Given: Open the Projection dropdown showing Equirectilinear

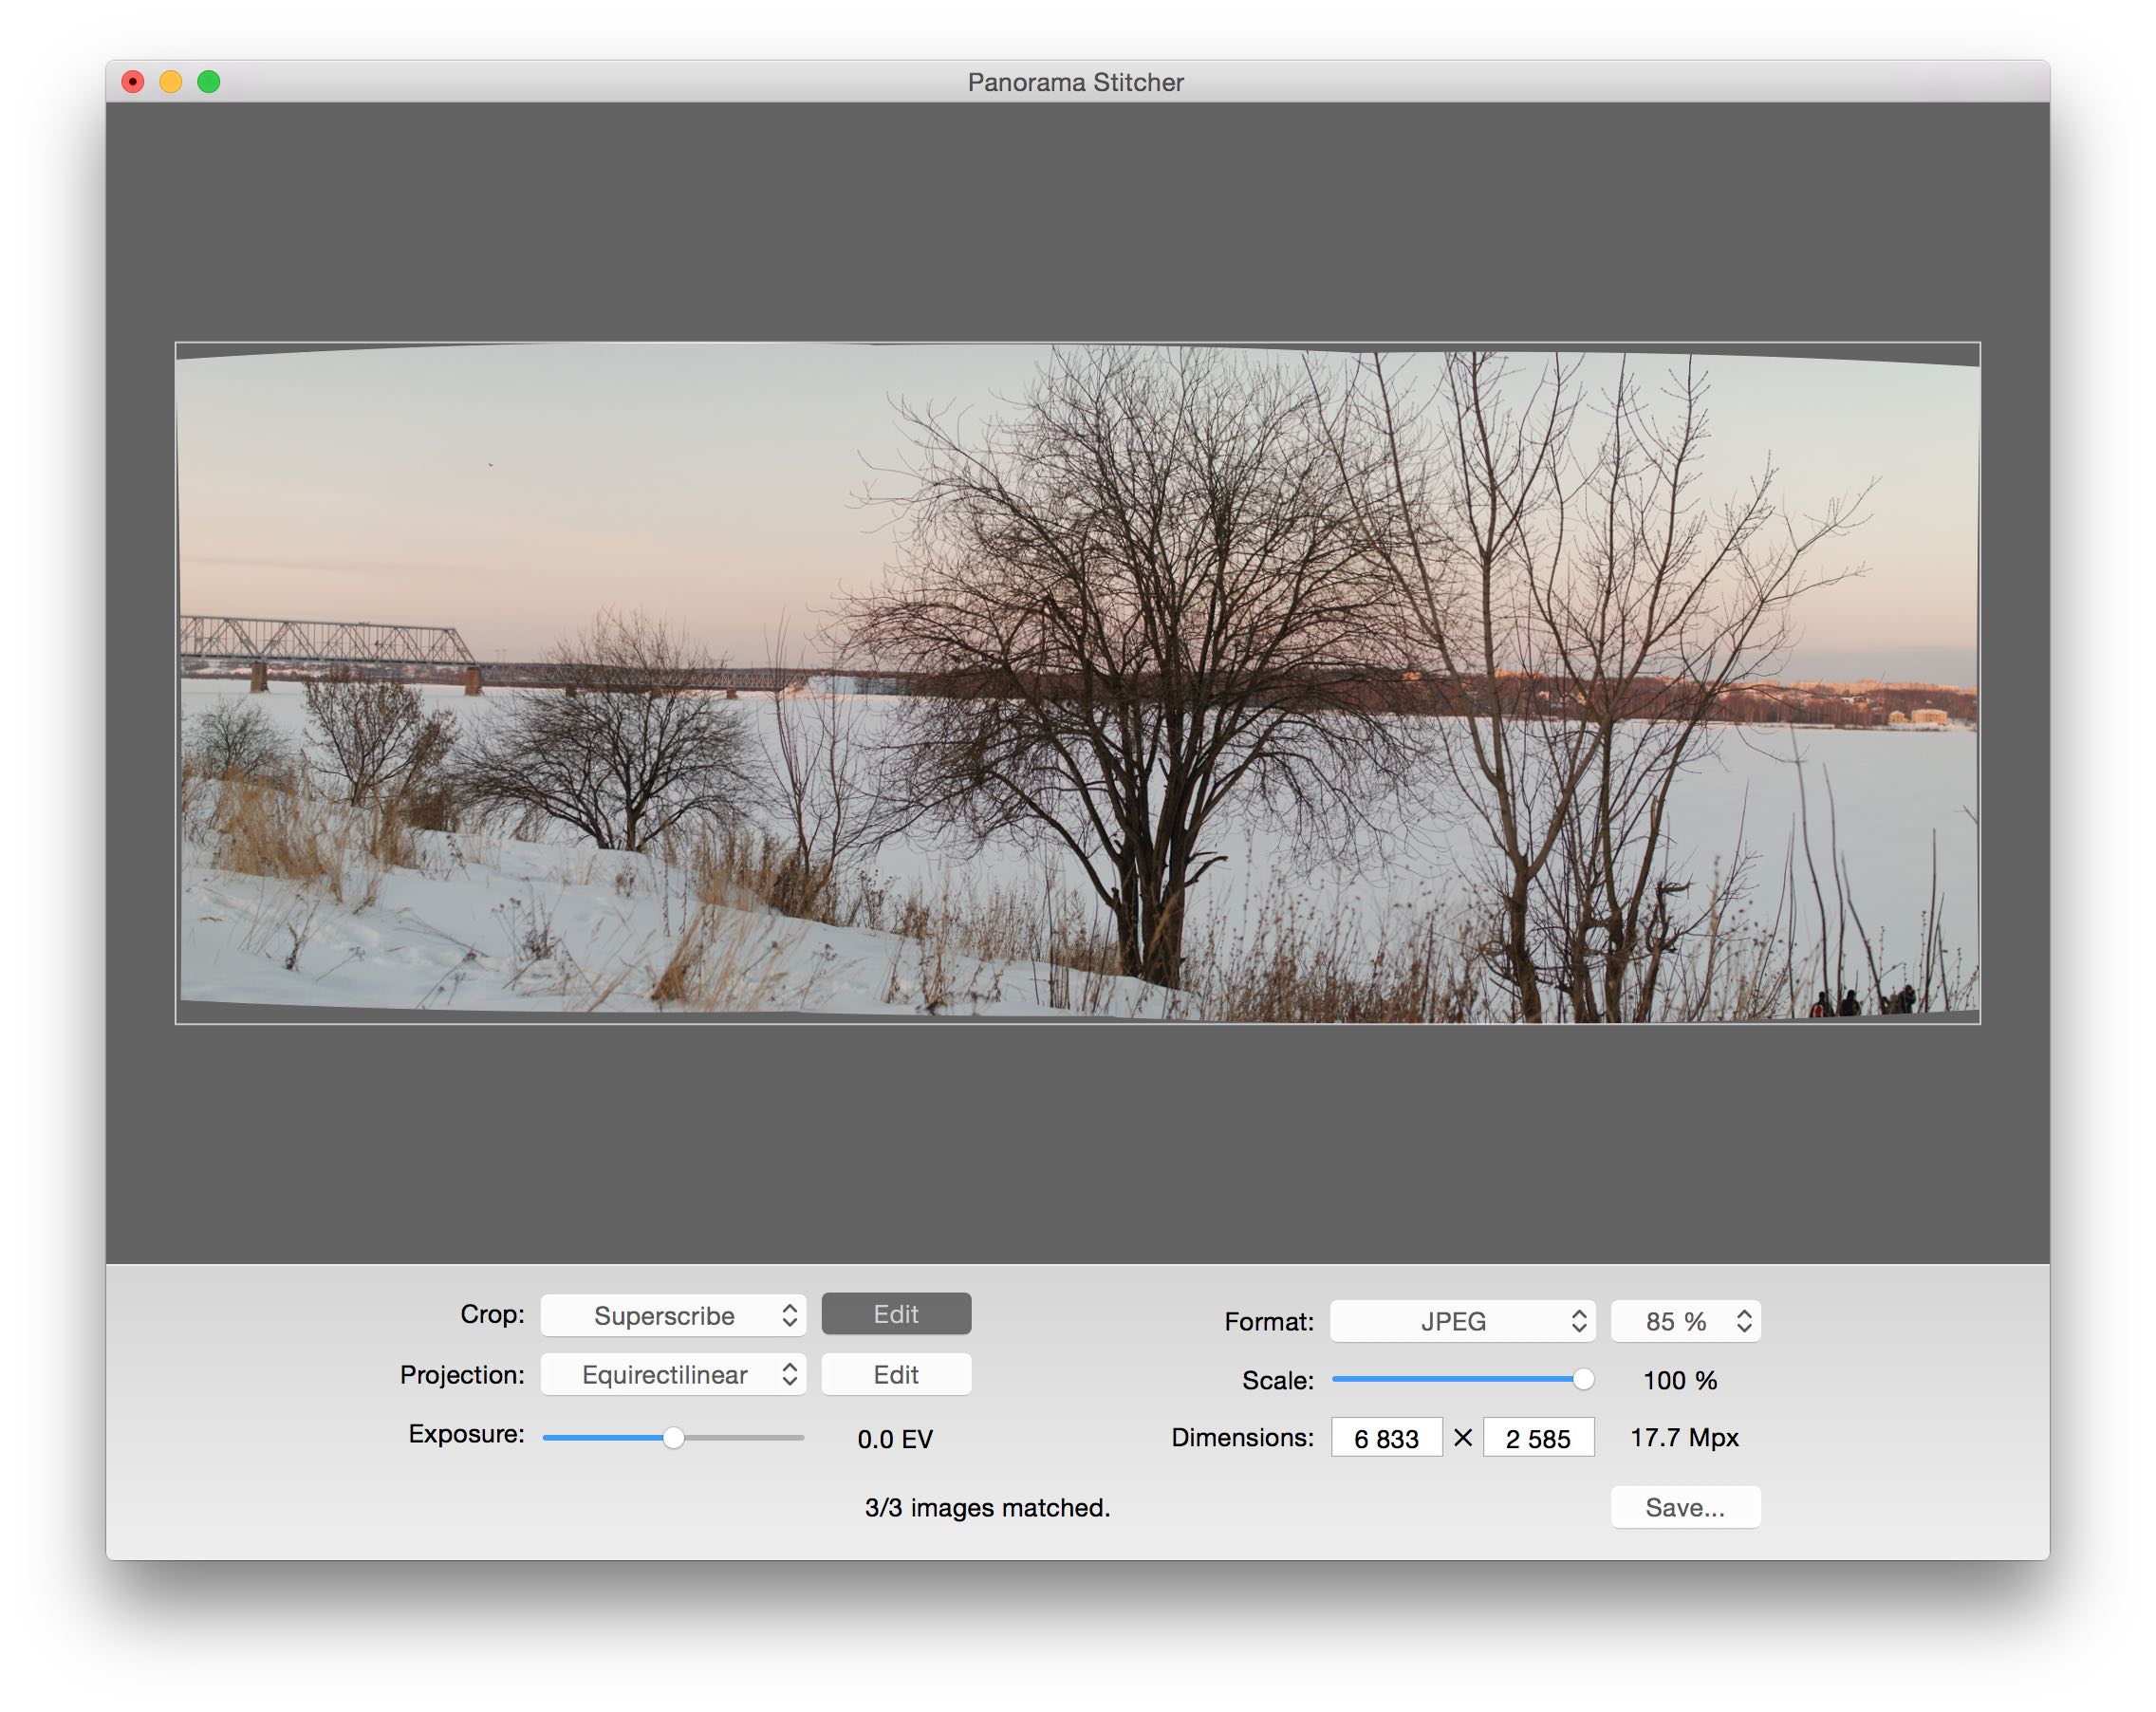Looking at the screenshot, I should [673, 1375].
